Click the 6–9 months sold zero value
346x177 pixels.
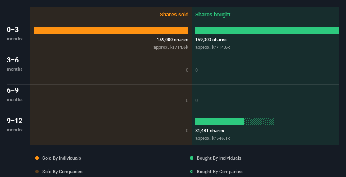pos(187,100)
